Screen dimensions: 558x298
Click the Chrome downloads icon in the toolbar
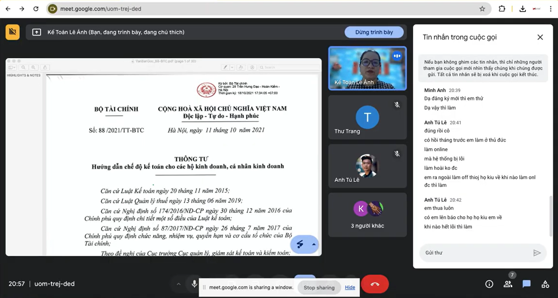tap(522, 9)
